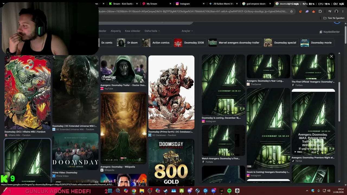Image resolution: width=347 pixels, height=195 pixels.
Task: Open the Prime Video Doomsday Limited Series image
Action: [x=75, y=151]
